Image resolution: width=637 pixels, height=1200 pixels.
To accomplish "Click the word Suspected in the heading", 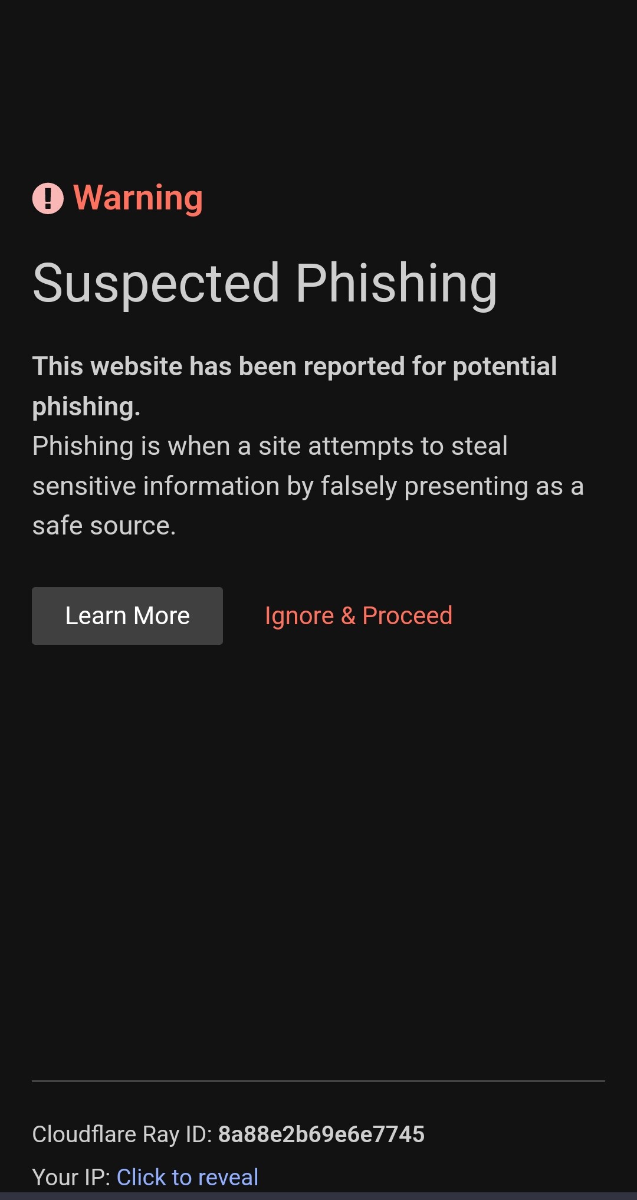I will pyautogui.click(x=156, y=284).
